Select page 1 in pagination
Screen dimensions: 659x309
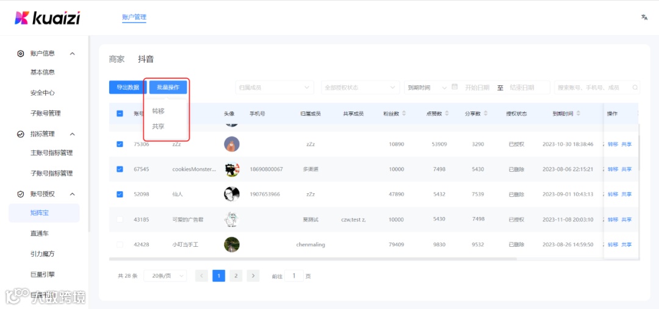coord(218,276)
